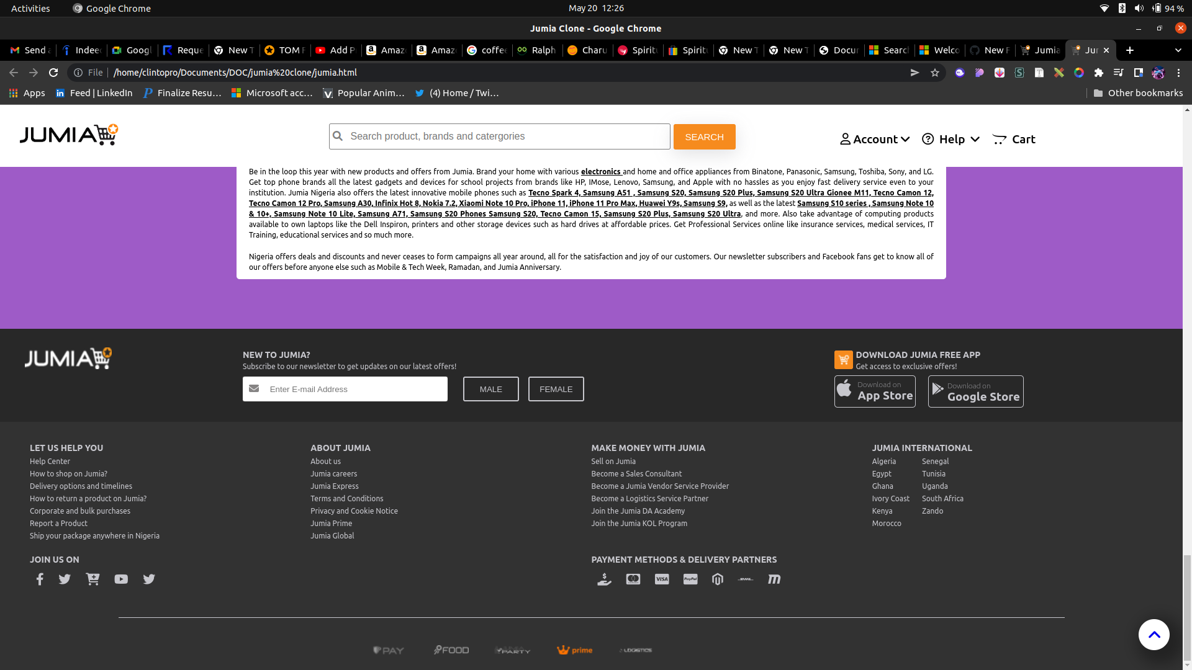The height and width of the screenshot is (670, 1192).
Task: Click the Twitter bird icon under JOIN US ON
Action: coord(65,579)
